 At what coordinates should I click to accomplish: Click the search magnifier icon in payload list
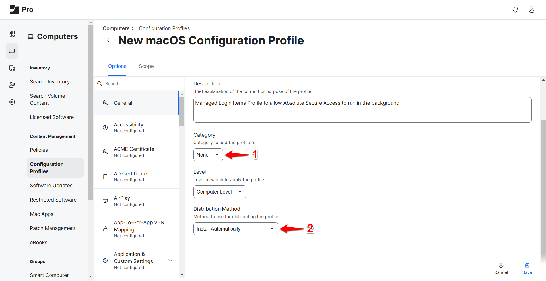100,84
